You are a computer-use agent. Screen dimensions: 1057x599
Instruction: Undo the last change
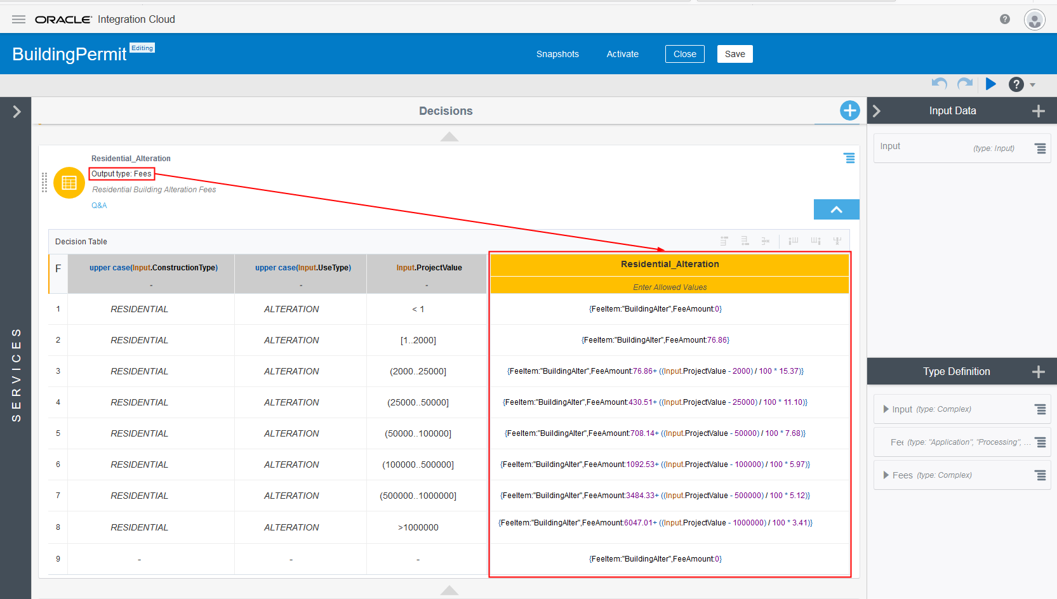click(939, 84)
